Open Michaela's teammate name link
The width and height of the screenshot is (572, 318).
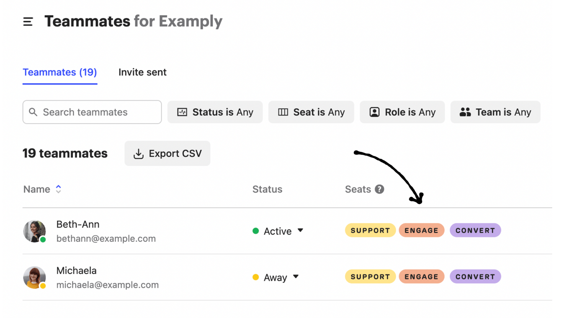[76, 271]
